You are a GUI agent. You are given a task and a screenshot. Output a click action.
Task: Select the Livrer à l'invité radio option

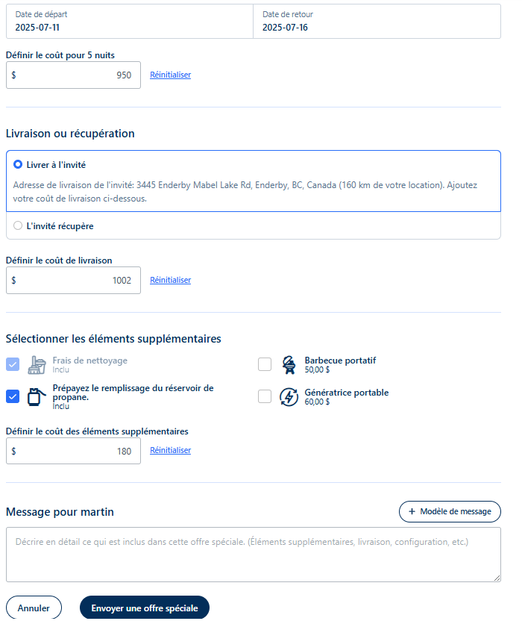[x=18, y=164]
